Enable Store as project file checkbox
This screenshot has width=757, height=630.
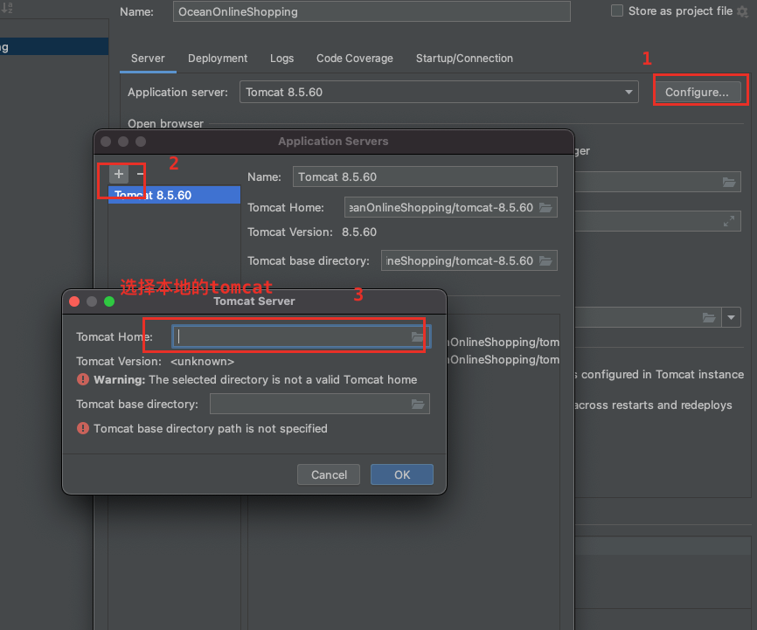[616, 10]
